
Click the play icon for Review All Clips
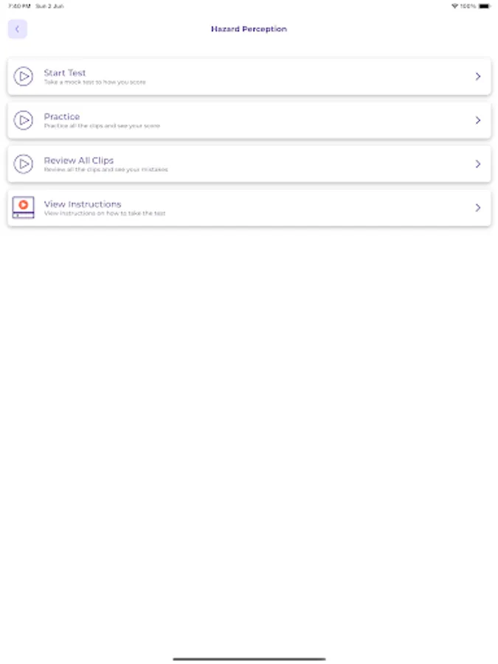click(24, 164)
